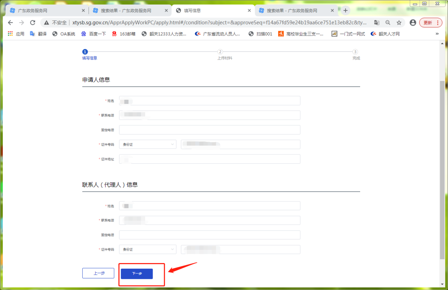Click the applicant 固定电话 input field
This screenshot has height=290, width=448.
click(x=209, y=130)
